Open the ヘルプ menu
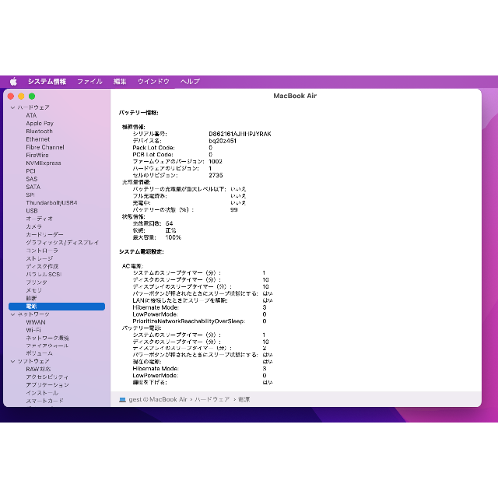The image size is (498, 498). 190,82
